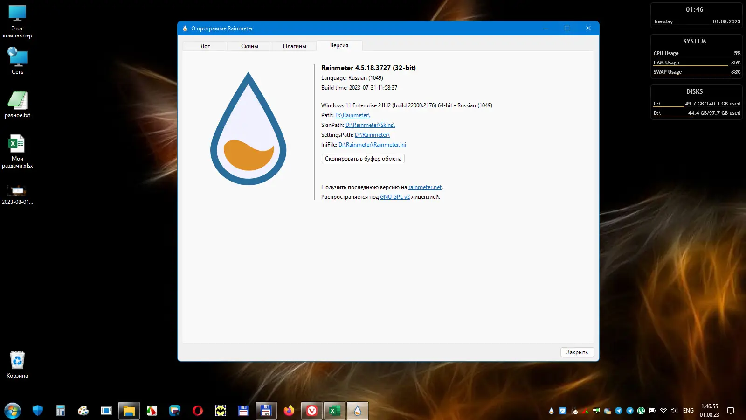This screenshot has height=420, width=746.
Task: Switch the ENG input language indicator
Action: click(688, 411)
